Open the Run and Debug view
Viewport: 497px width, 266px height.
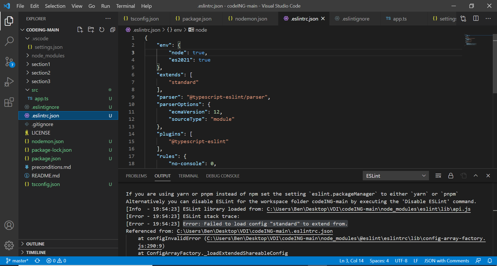coord(9,82)
